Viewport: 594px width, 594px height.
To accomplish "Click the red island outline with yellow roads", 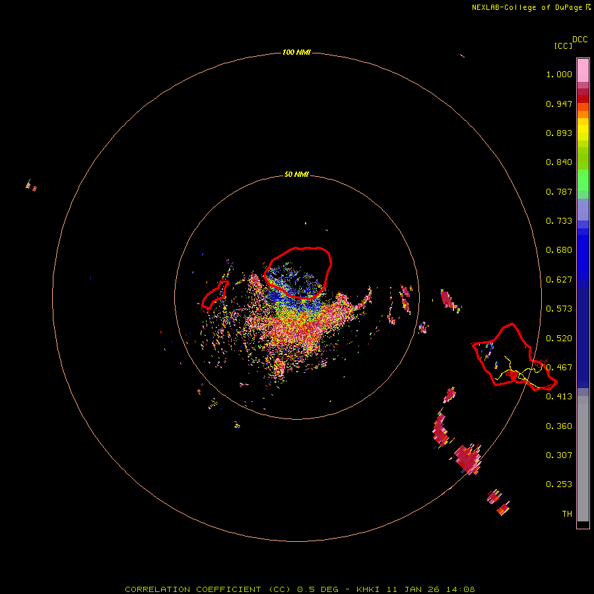I will point(514,357).
